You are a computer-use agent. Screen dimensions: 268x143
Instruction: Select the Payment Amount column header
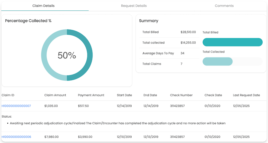91,95
